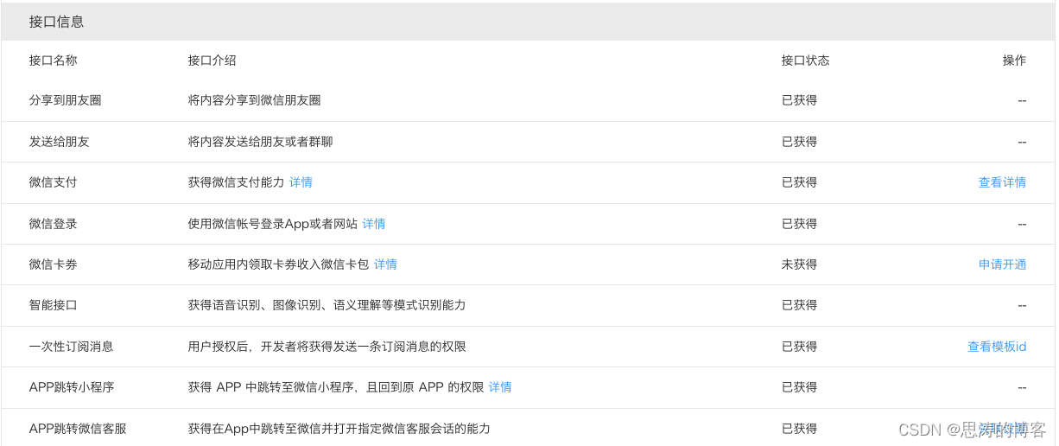Click 已获得 status of 分享到朋友圈

coord(799,100)
